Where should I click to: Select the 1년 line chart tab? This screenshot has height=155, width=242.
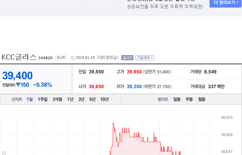[x=70, y=99]
